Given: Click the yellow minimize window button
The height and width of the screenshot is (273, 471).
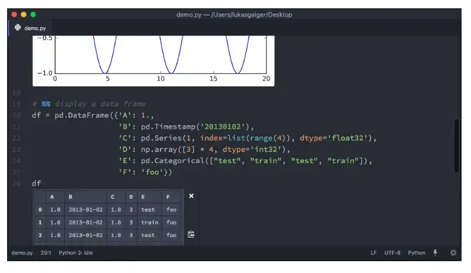Looking at the screenshot, I should (x=24, y=14).
